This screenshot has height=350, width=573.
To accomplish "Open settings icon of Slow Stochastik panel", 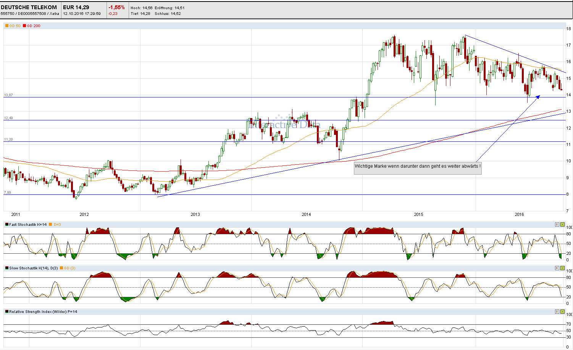I will tap(557, 268).
